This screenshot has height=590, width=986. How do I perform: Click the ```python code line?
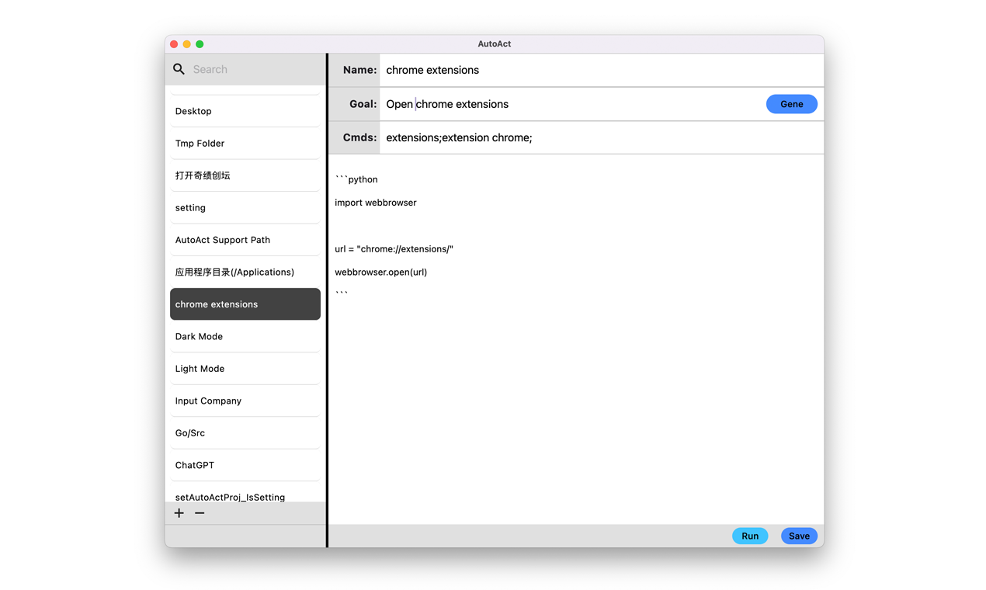(x=356, y=179)
